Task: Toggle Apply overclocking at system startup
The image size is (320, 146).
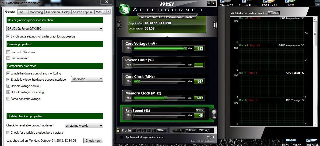Action: 122,137
